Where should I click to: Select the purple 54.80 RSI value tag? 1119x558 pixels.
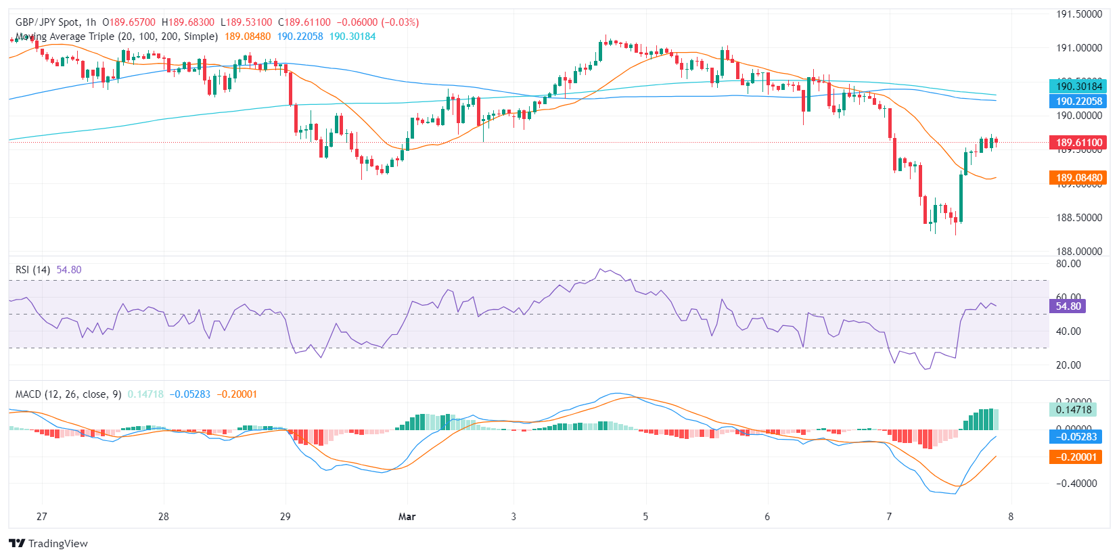coord(1068,306)
